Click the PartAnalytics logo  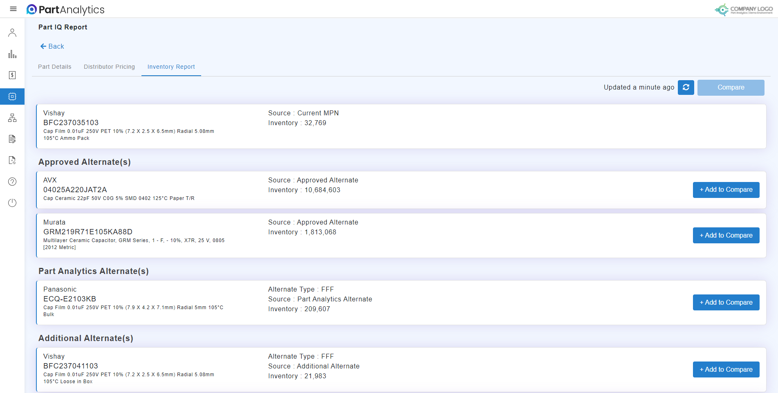point(65,9)
